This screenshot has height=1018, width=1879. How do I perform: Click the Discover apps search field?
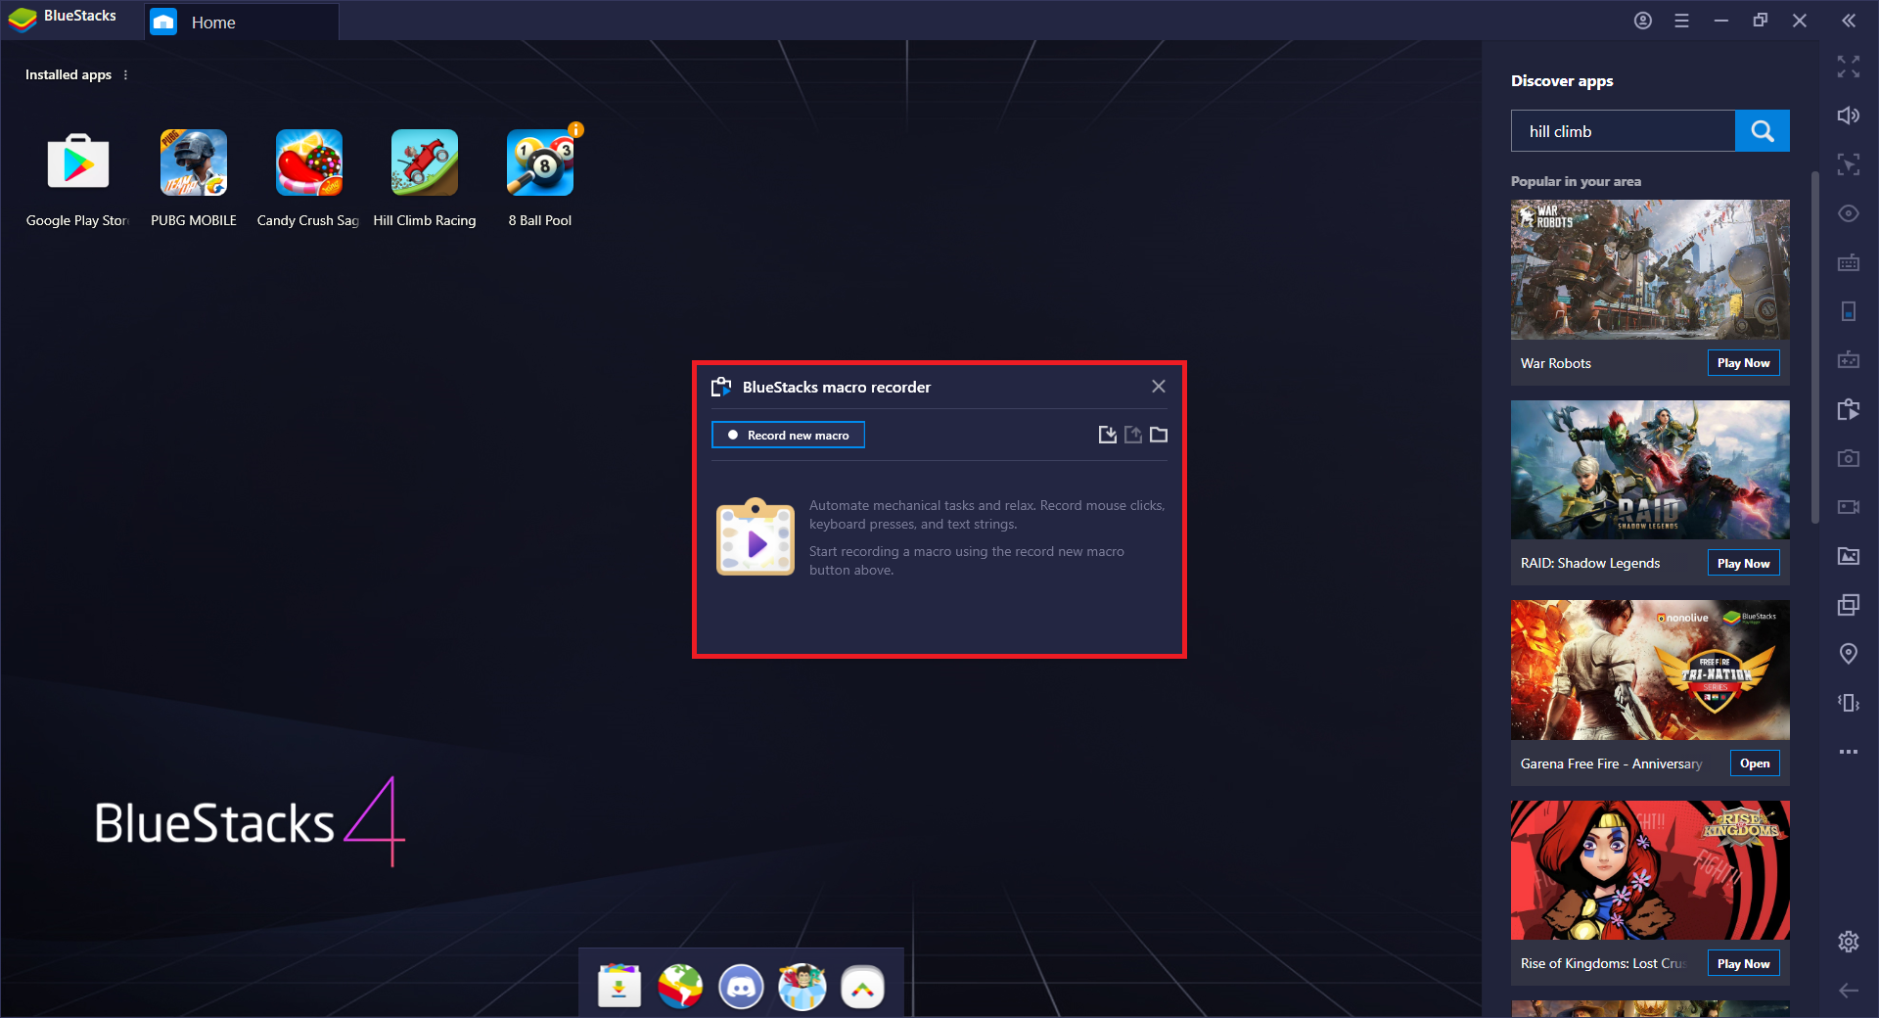(x=1623, y=131)
